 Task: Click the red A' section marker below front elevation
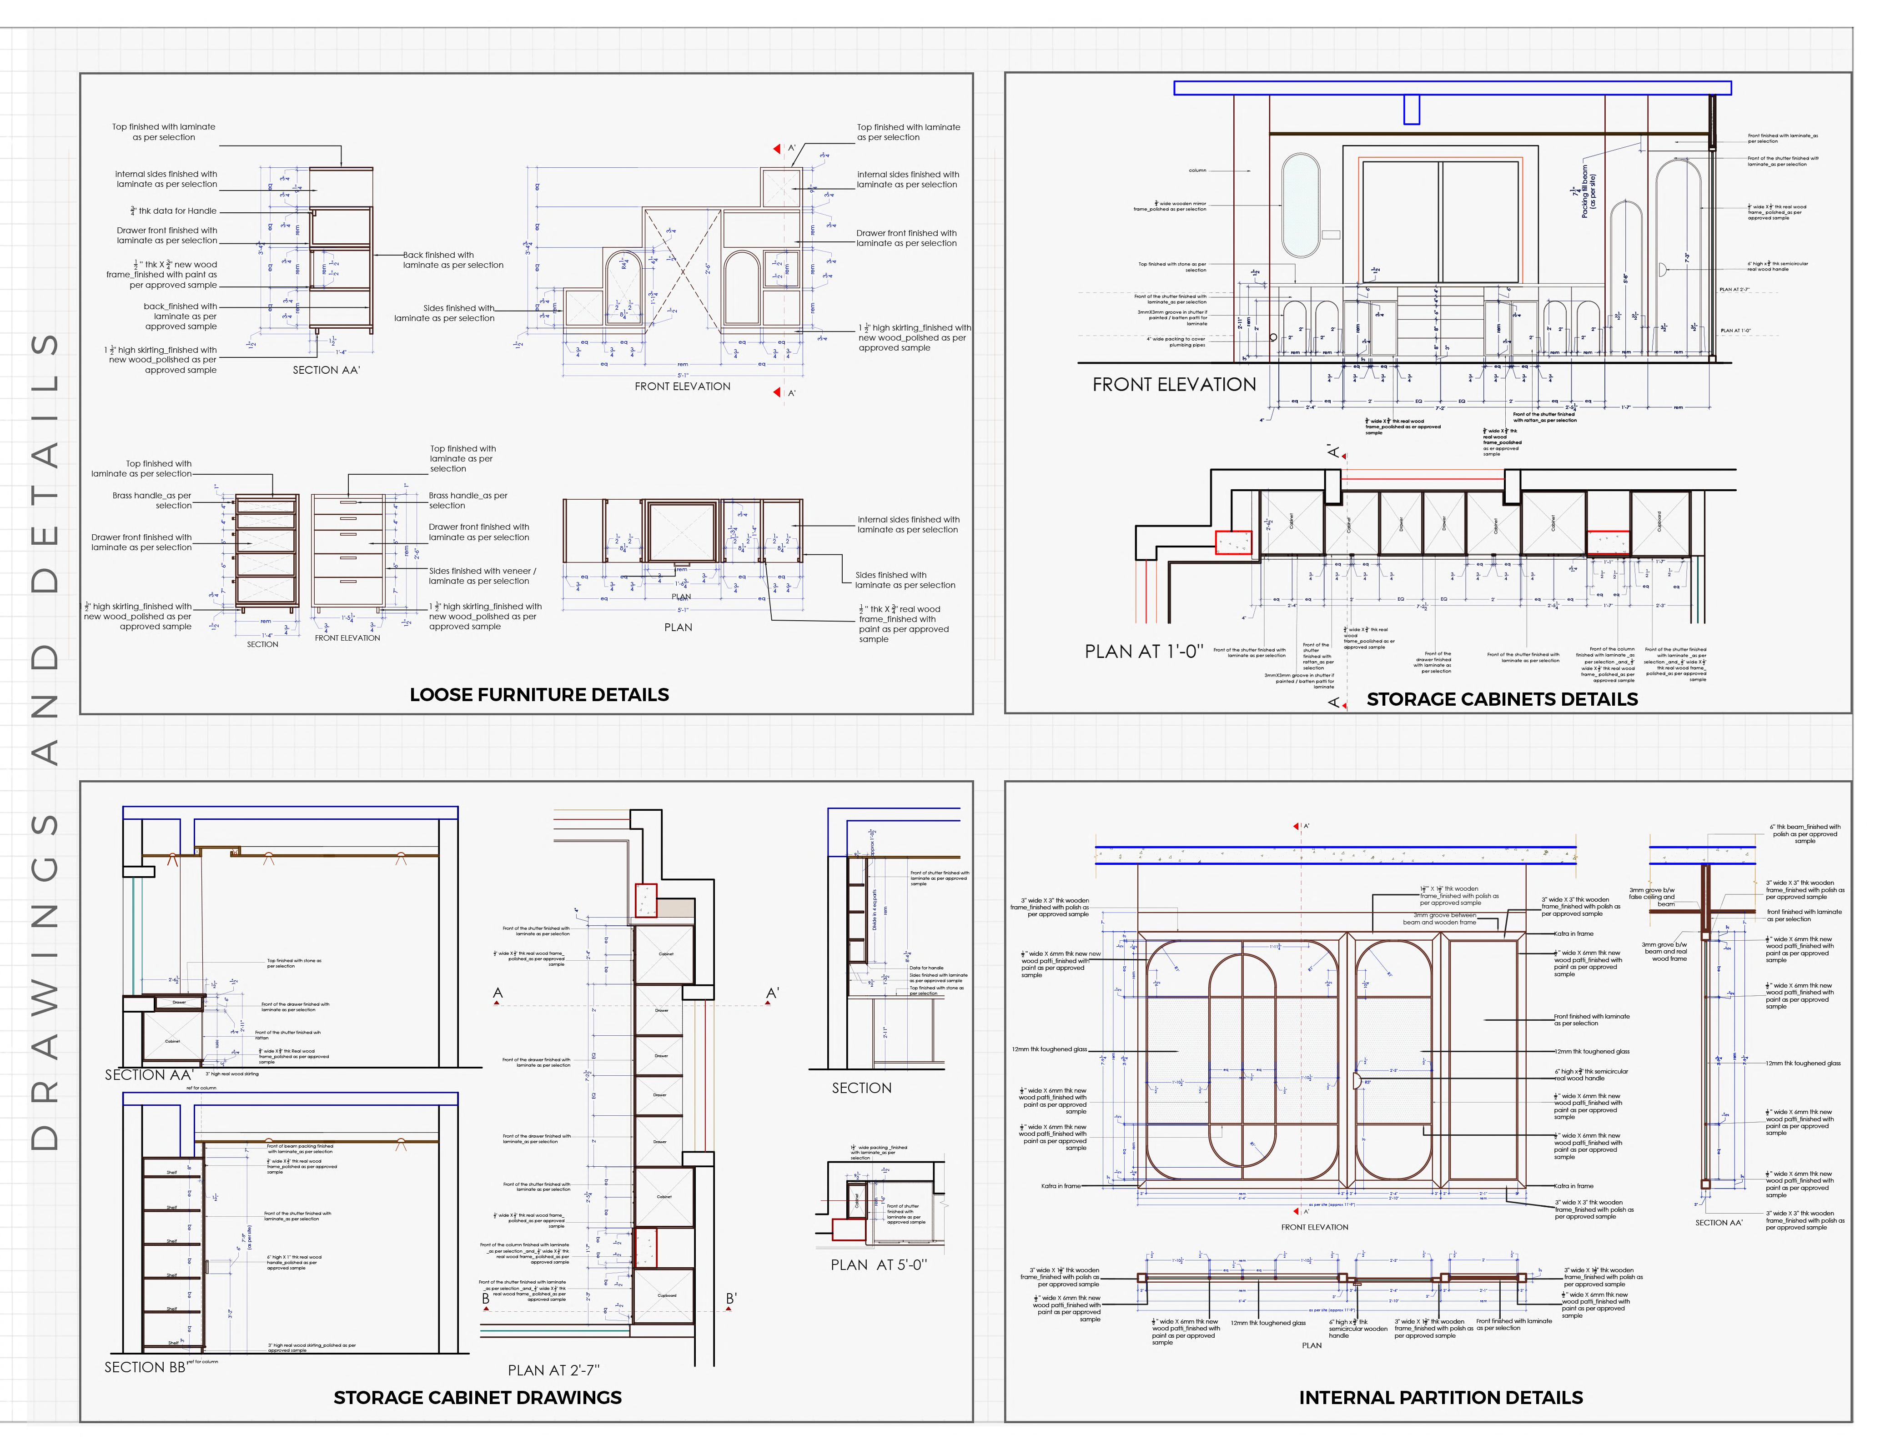[777, 392]
